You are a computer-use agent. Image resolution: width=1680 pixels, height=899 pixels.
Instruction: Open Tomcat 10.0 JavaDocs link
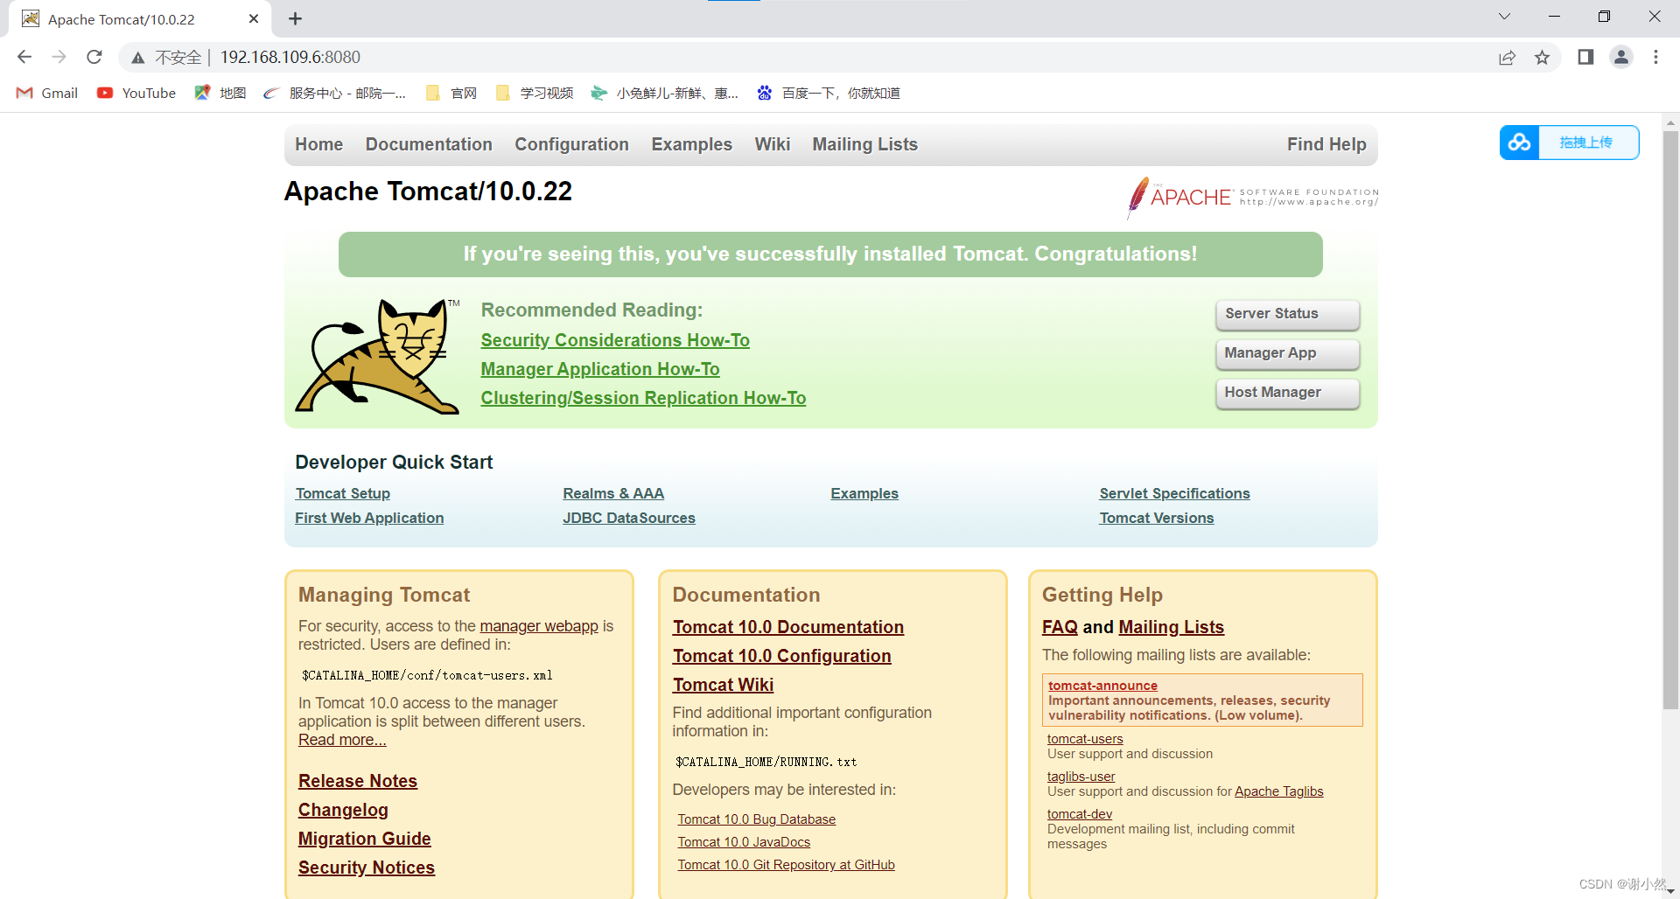[x=744, y=842]
